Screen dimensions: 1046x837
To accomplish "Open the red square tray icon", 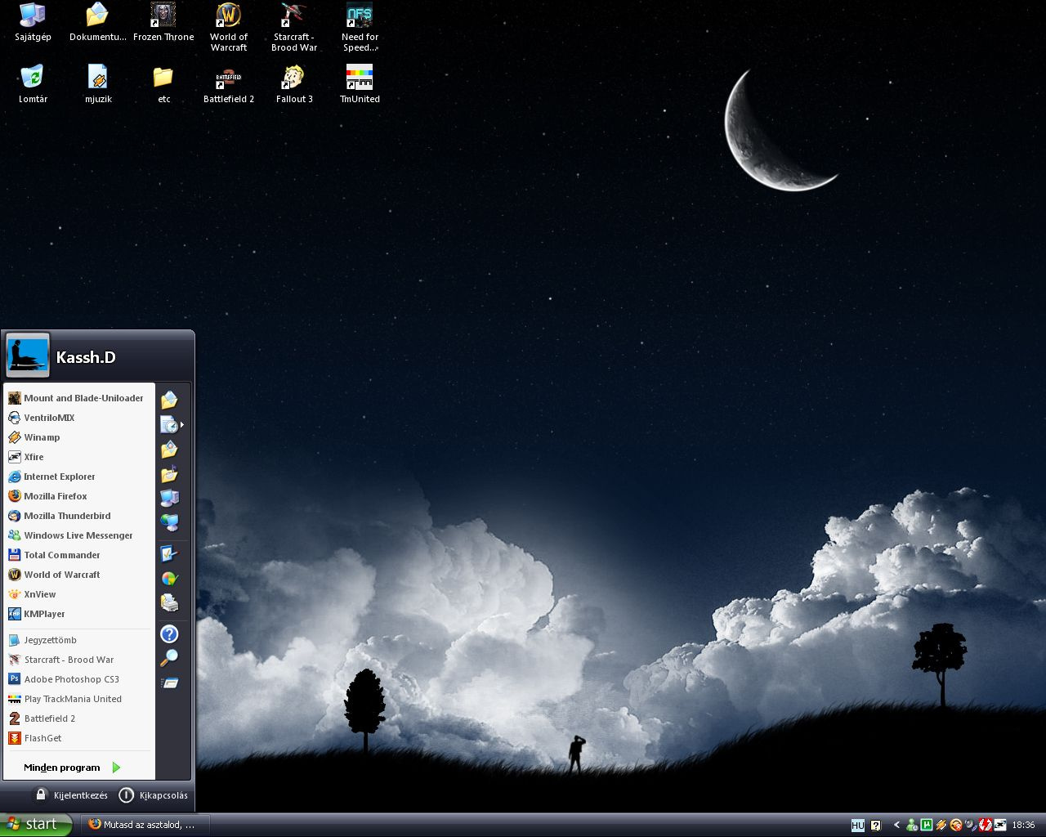I will coord(986,826).
